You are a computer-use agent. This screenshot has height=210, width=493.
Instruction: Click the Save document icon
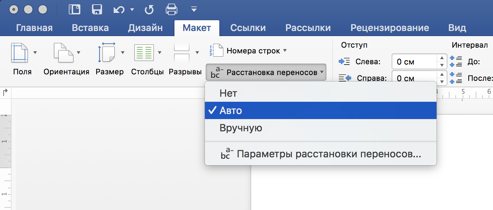[97, 9]
